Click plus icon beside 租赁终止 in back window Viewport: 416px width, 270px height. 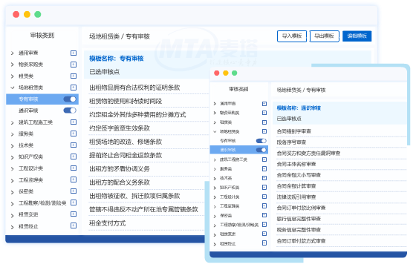click(x=74, y=225)
